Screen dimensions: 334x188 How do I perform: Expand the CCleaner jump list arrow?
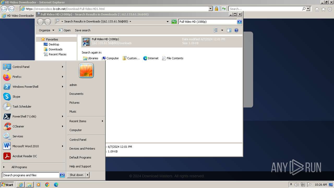tap(63, 126)
